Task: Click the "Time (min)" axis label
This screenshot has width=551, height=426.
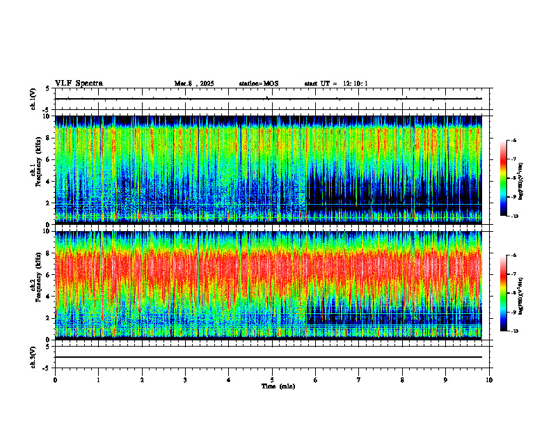Action: 278,386
